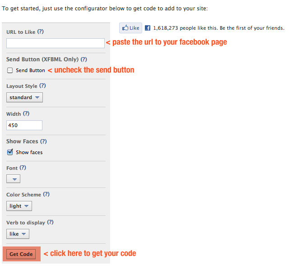The height and width of the screenshot is (269, 306).
Task: Expand the Font dropdown
Action: click(x=14, y=179)
